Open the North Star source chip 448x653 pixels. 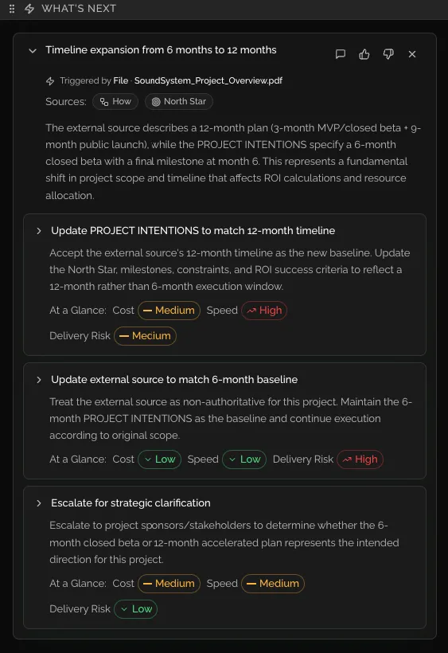point(179,102)
